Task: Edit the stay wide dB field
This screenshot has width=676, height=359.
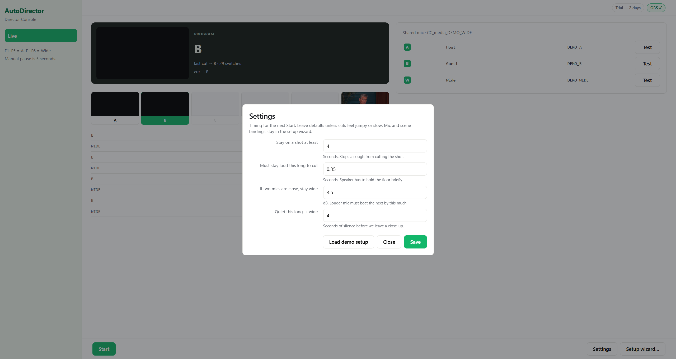Action: [375, 192]
